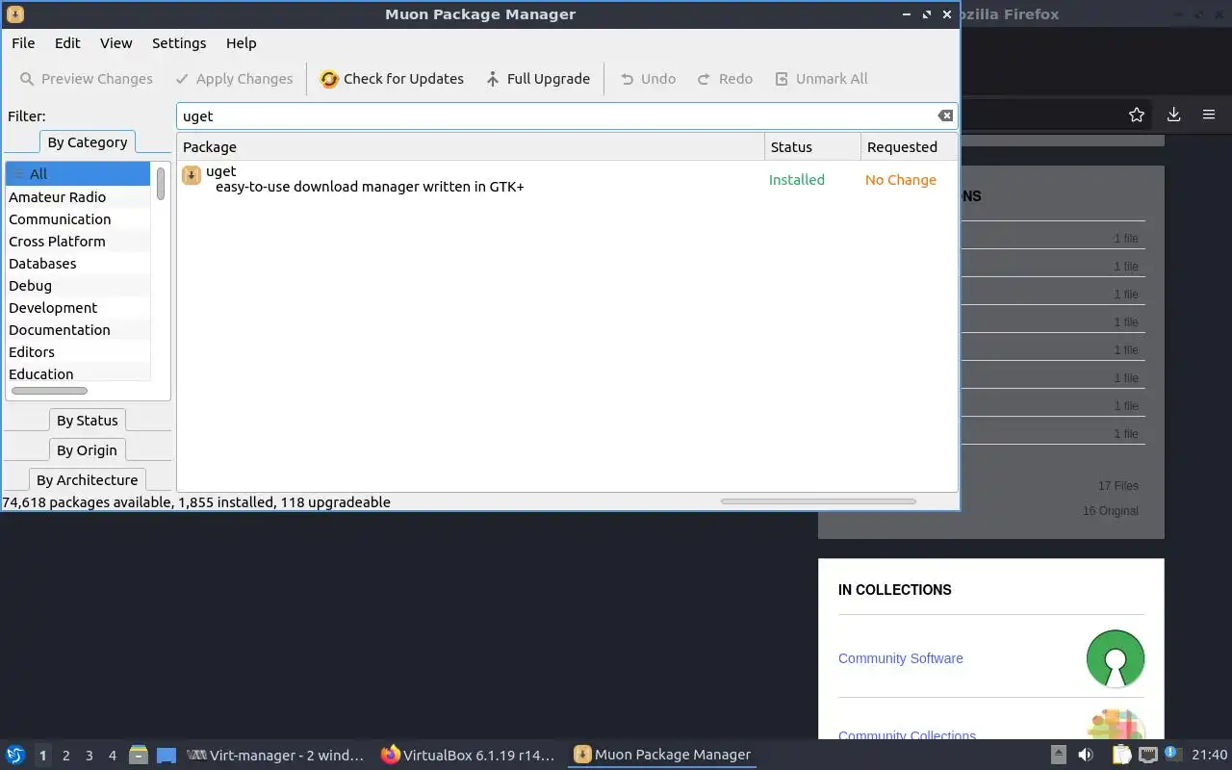The height and width of the screenshot is (770, 1232).
Task: Clear the uget search field
Action: click(x=945, y=115)
